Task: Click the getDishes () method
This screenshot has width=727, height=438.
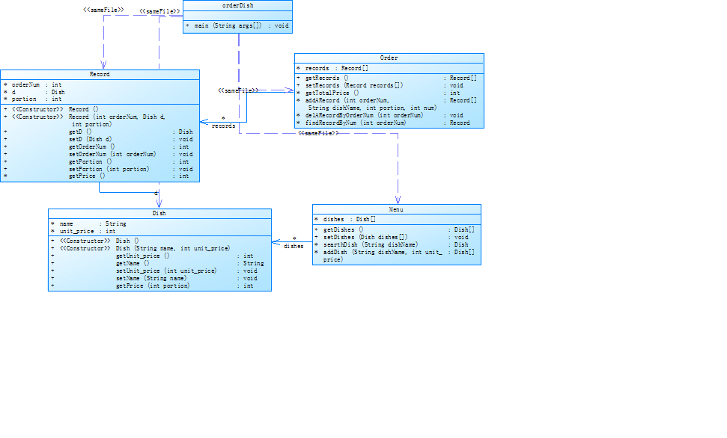Action: coord(395,229)
